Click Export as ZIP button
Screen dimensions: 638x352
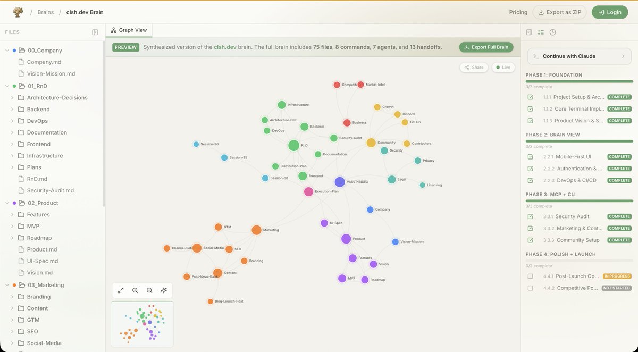[560, 12]
